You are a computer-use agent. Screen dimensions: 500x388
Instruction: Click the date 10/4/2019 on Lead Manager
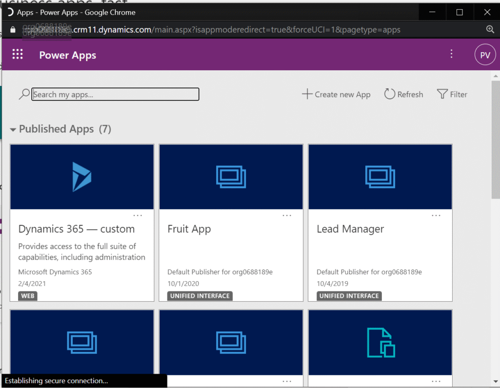pyautogui.click(x=333, y=284)
